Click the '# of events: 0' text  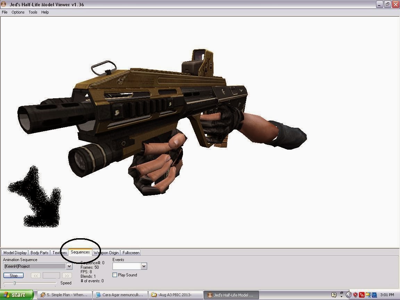[x=92, y=281]
